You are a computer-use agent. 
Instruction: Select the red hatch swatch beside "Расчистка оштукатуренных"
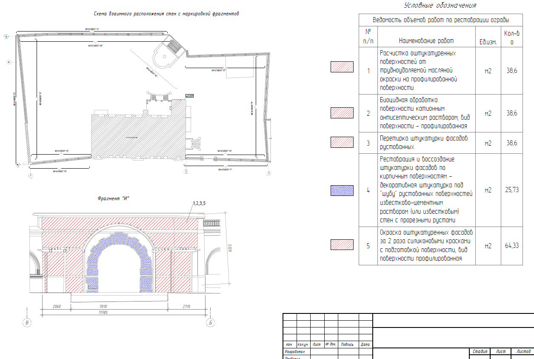pos(342,67)
